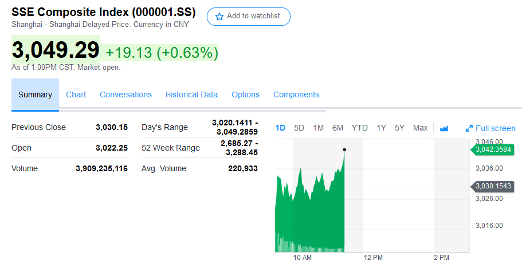Go to the Options tab
Viewport: 522px width, 264px height.
pyautogui.click(x=245, y=94)
